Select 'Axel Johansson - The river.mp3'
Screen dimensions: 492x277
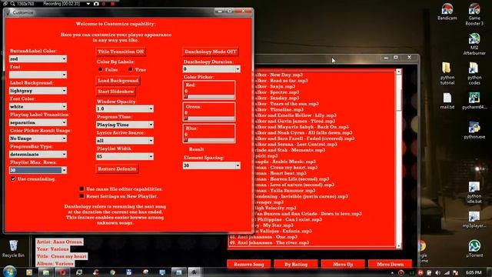[x=270, y=243]
